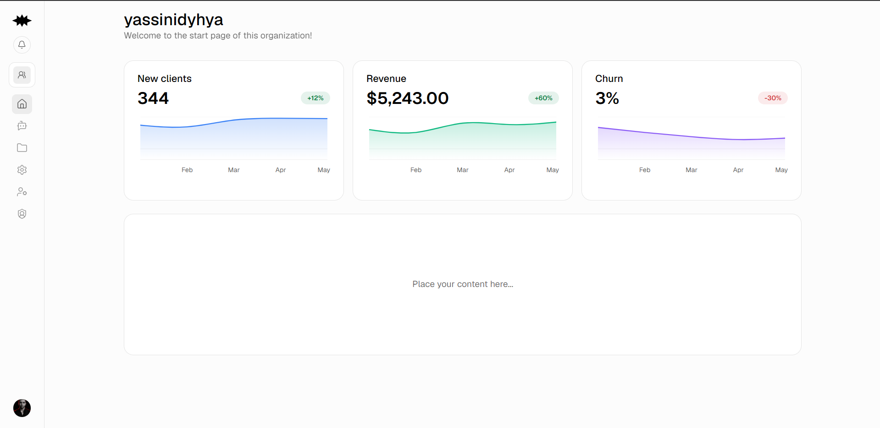The image size is (880, 428).
Task: Click the Feb label on the Churn chart
Action: 645,170
